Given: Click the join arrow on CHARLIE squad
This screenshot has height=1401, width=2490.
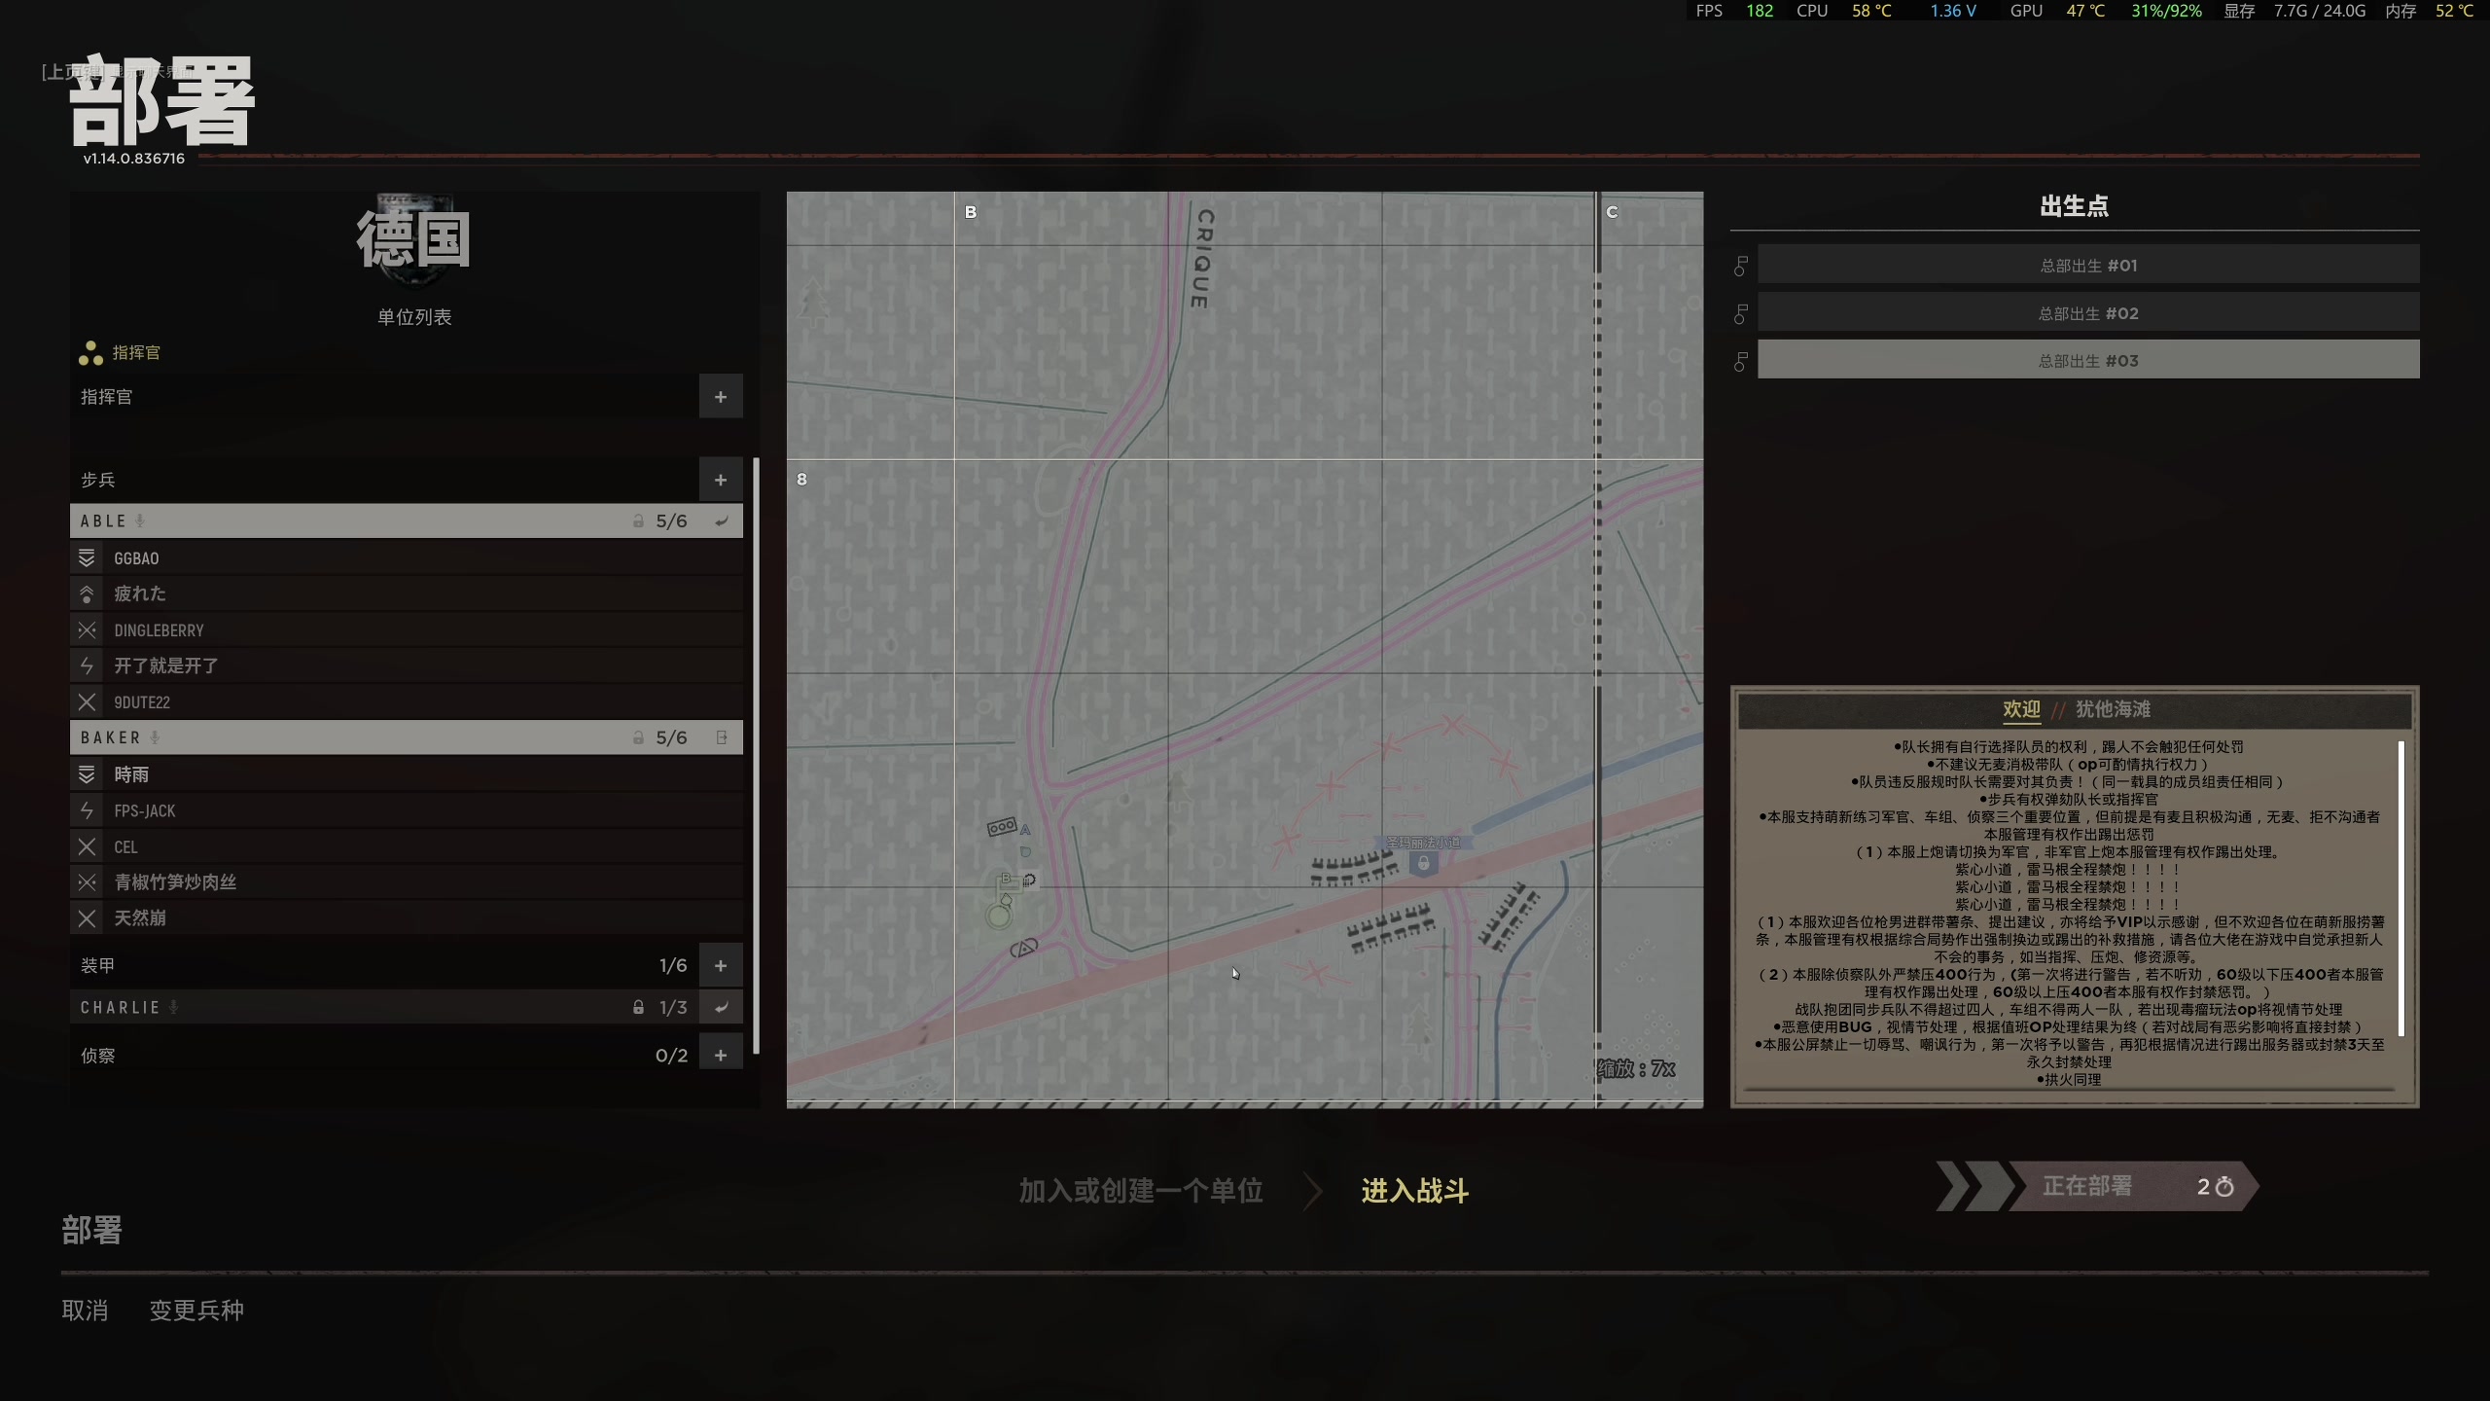Looking at the screenshot, I should [x=721, y=1008].
